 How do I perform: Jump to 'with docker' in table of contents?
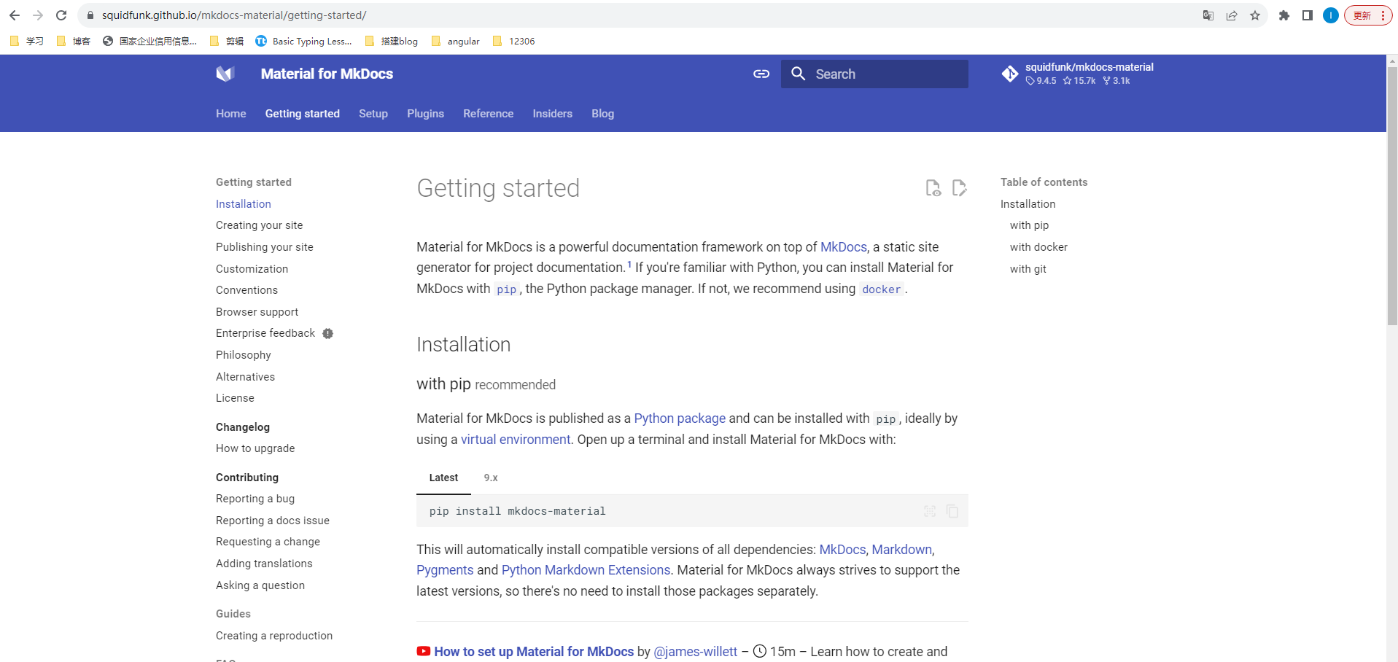(1038, 247)
